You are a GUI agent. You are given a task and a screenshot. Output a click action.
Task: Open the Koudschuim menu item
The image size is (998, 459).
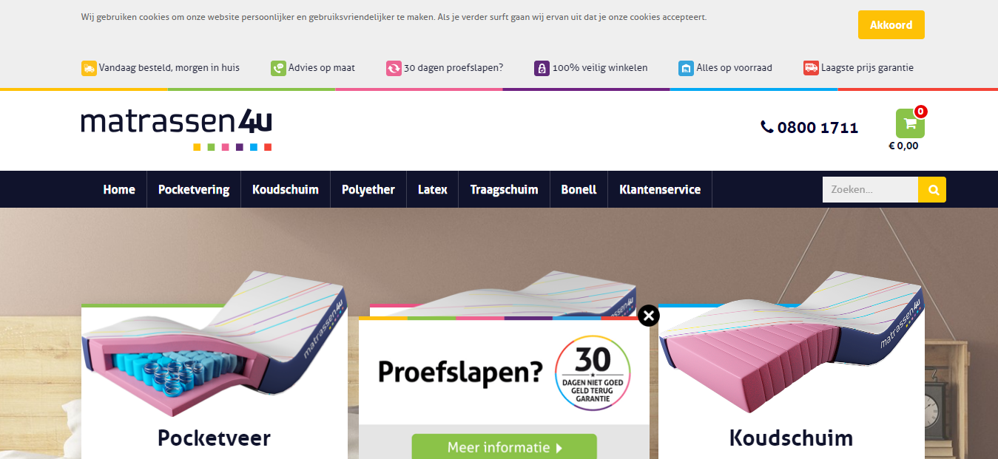(285, 189)
